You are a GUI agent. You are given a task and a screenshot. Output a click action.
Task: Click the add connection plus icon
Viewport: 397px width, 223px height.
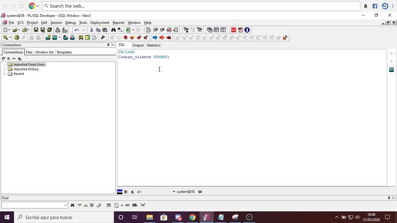9,59
